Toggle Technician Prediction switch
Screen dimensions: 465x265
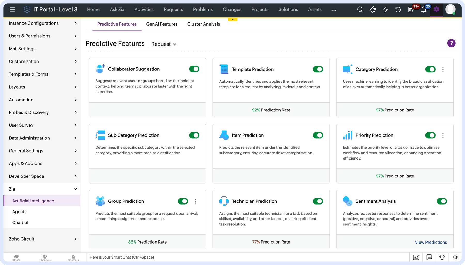(x=318, y=201)
